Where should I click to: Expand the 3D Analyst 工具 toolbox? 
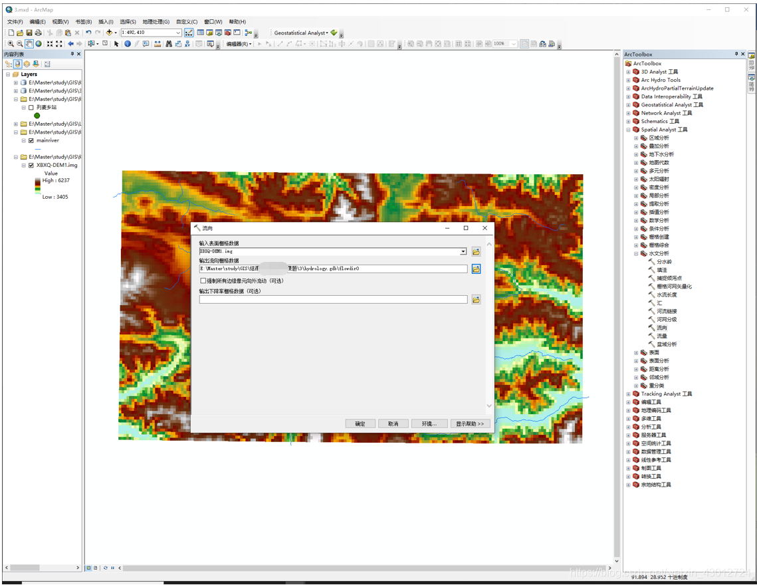(x=628, y=72)
